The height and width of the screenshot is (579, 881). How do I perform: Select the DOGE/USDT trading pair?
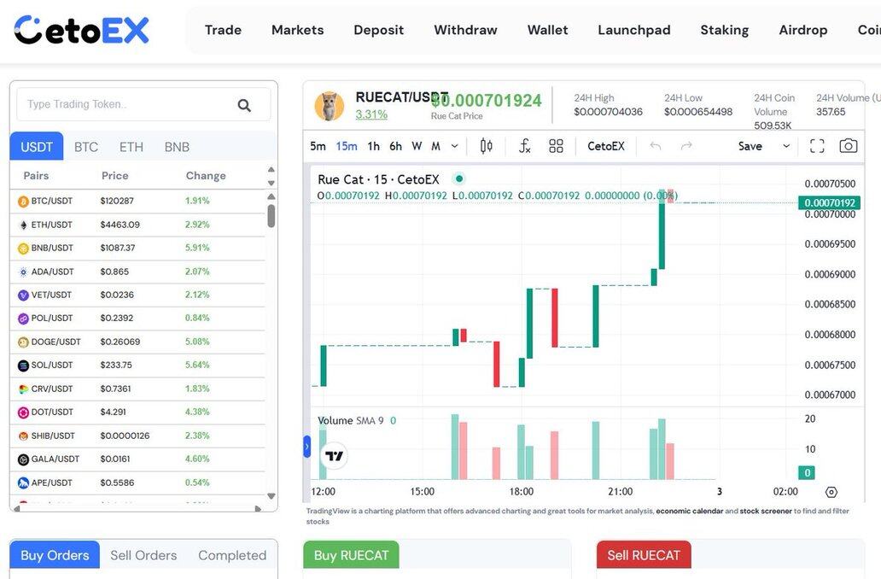click(x=55, y=342)
